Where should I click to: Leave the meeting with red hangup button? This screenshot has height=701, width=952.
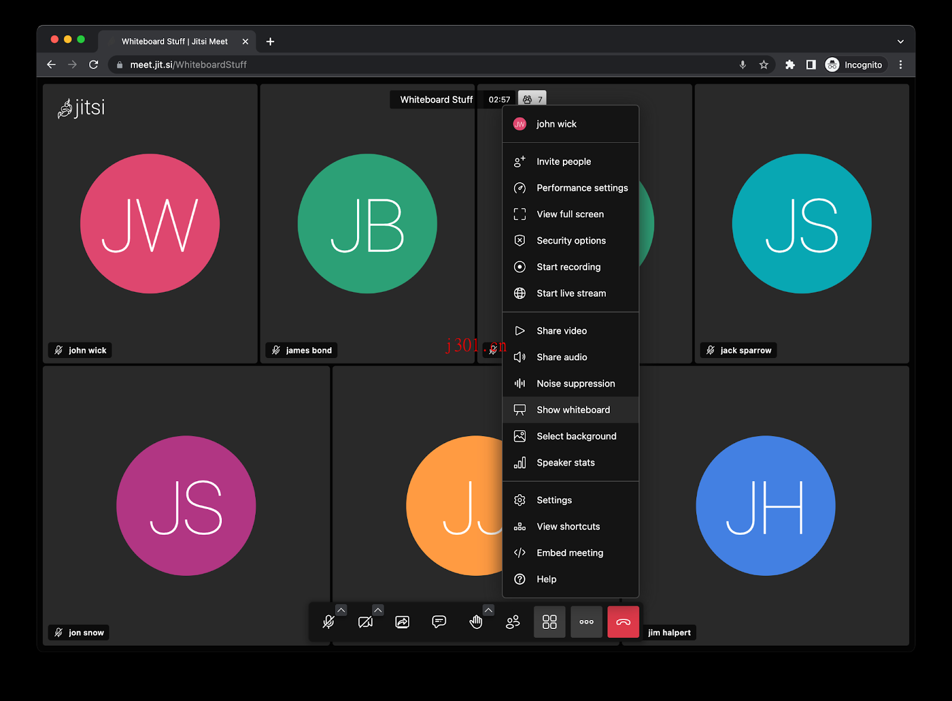click(623, 622)
